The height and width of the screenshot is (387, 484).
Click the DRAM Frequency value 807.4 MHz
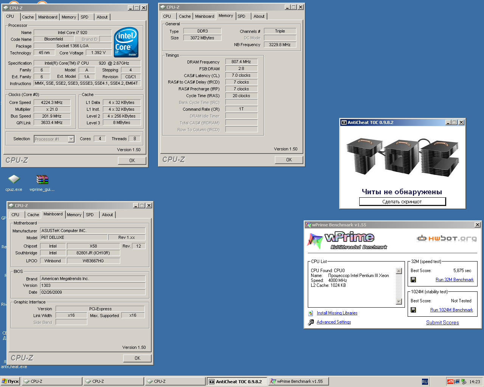point(241,62)
